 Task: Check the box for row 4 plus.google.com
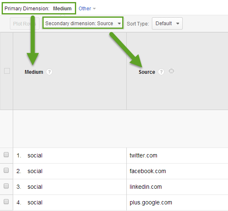click(x=6, y=202)
